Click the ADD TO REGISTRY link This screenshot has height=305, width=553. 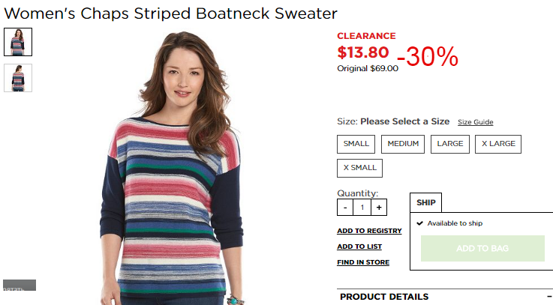[x=369, y=231]
